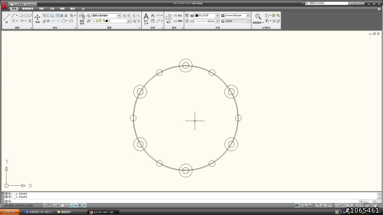Select the Copy tool in Modify panel
The width and height of the screenshot is (383, 215).
tap(44, 16)
